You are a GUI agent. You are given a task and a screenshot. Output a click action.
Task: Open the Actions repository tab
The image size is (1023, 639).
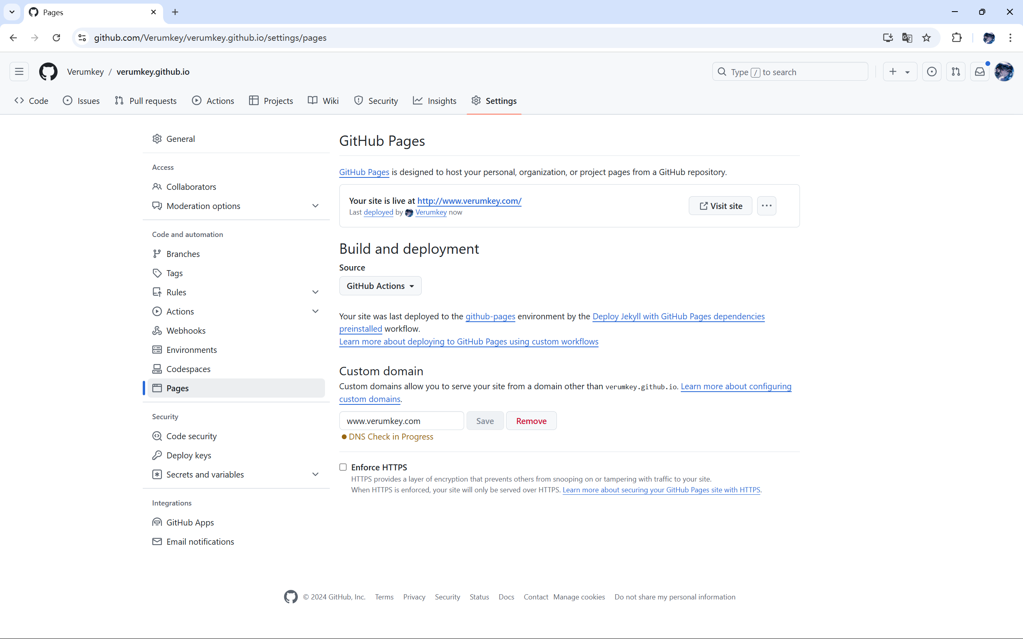click(x=213, y=101)
